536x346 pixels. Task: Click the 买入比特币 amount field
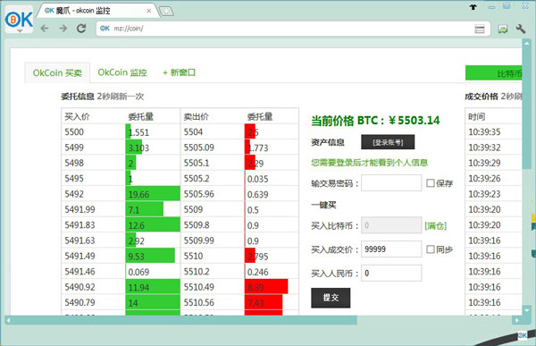391,225
